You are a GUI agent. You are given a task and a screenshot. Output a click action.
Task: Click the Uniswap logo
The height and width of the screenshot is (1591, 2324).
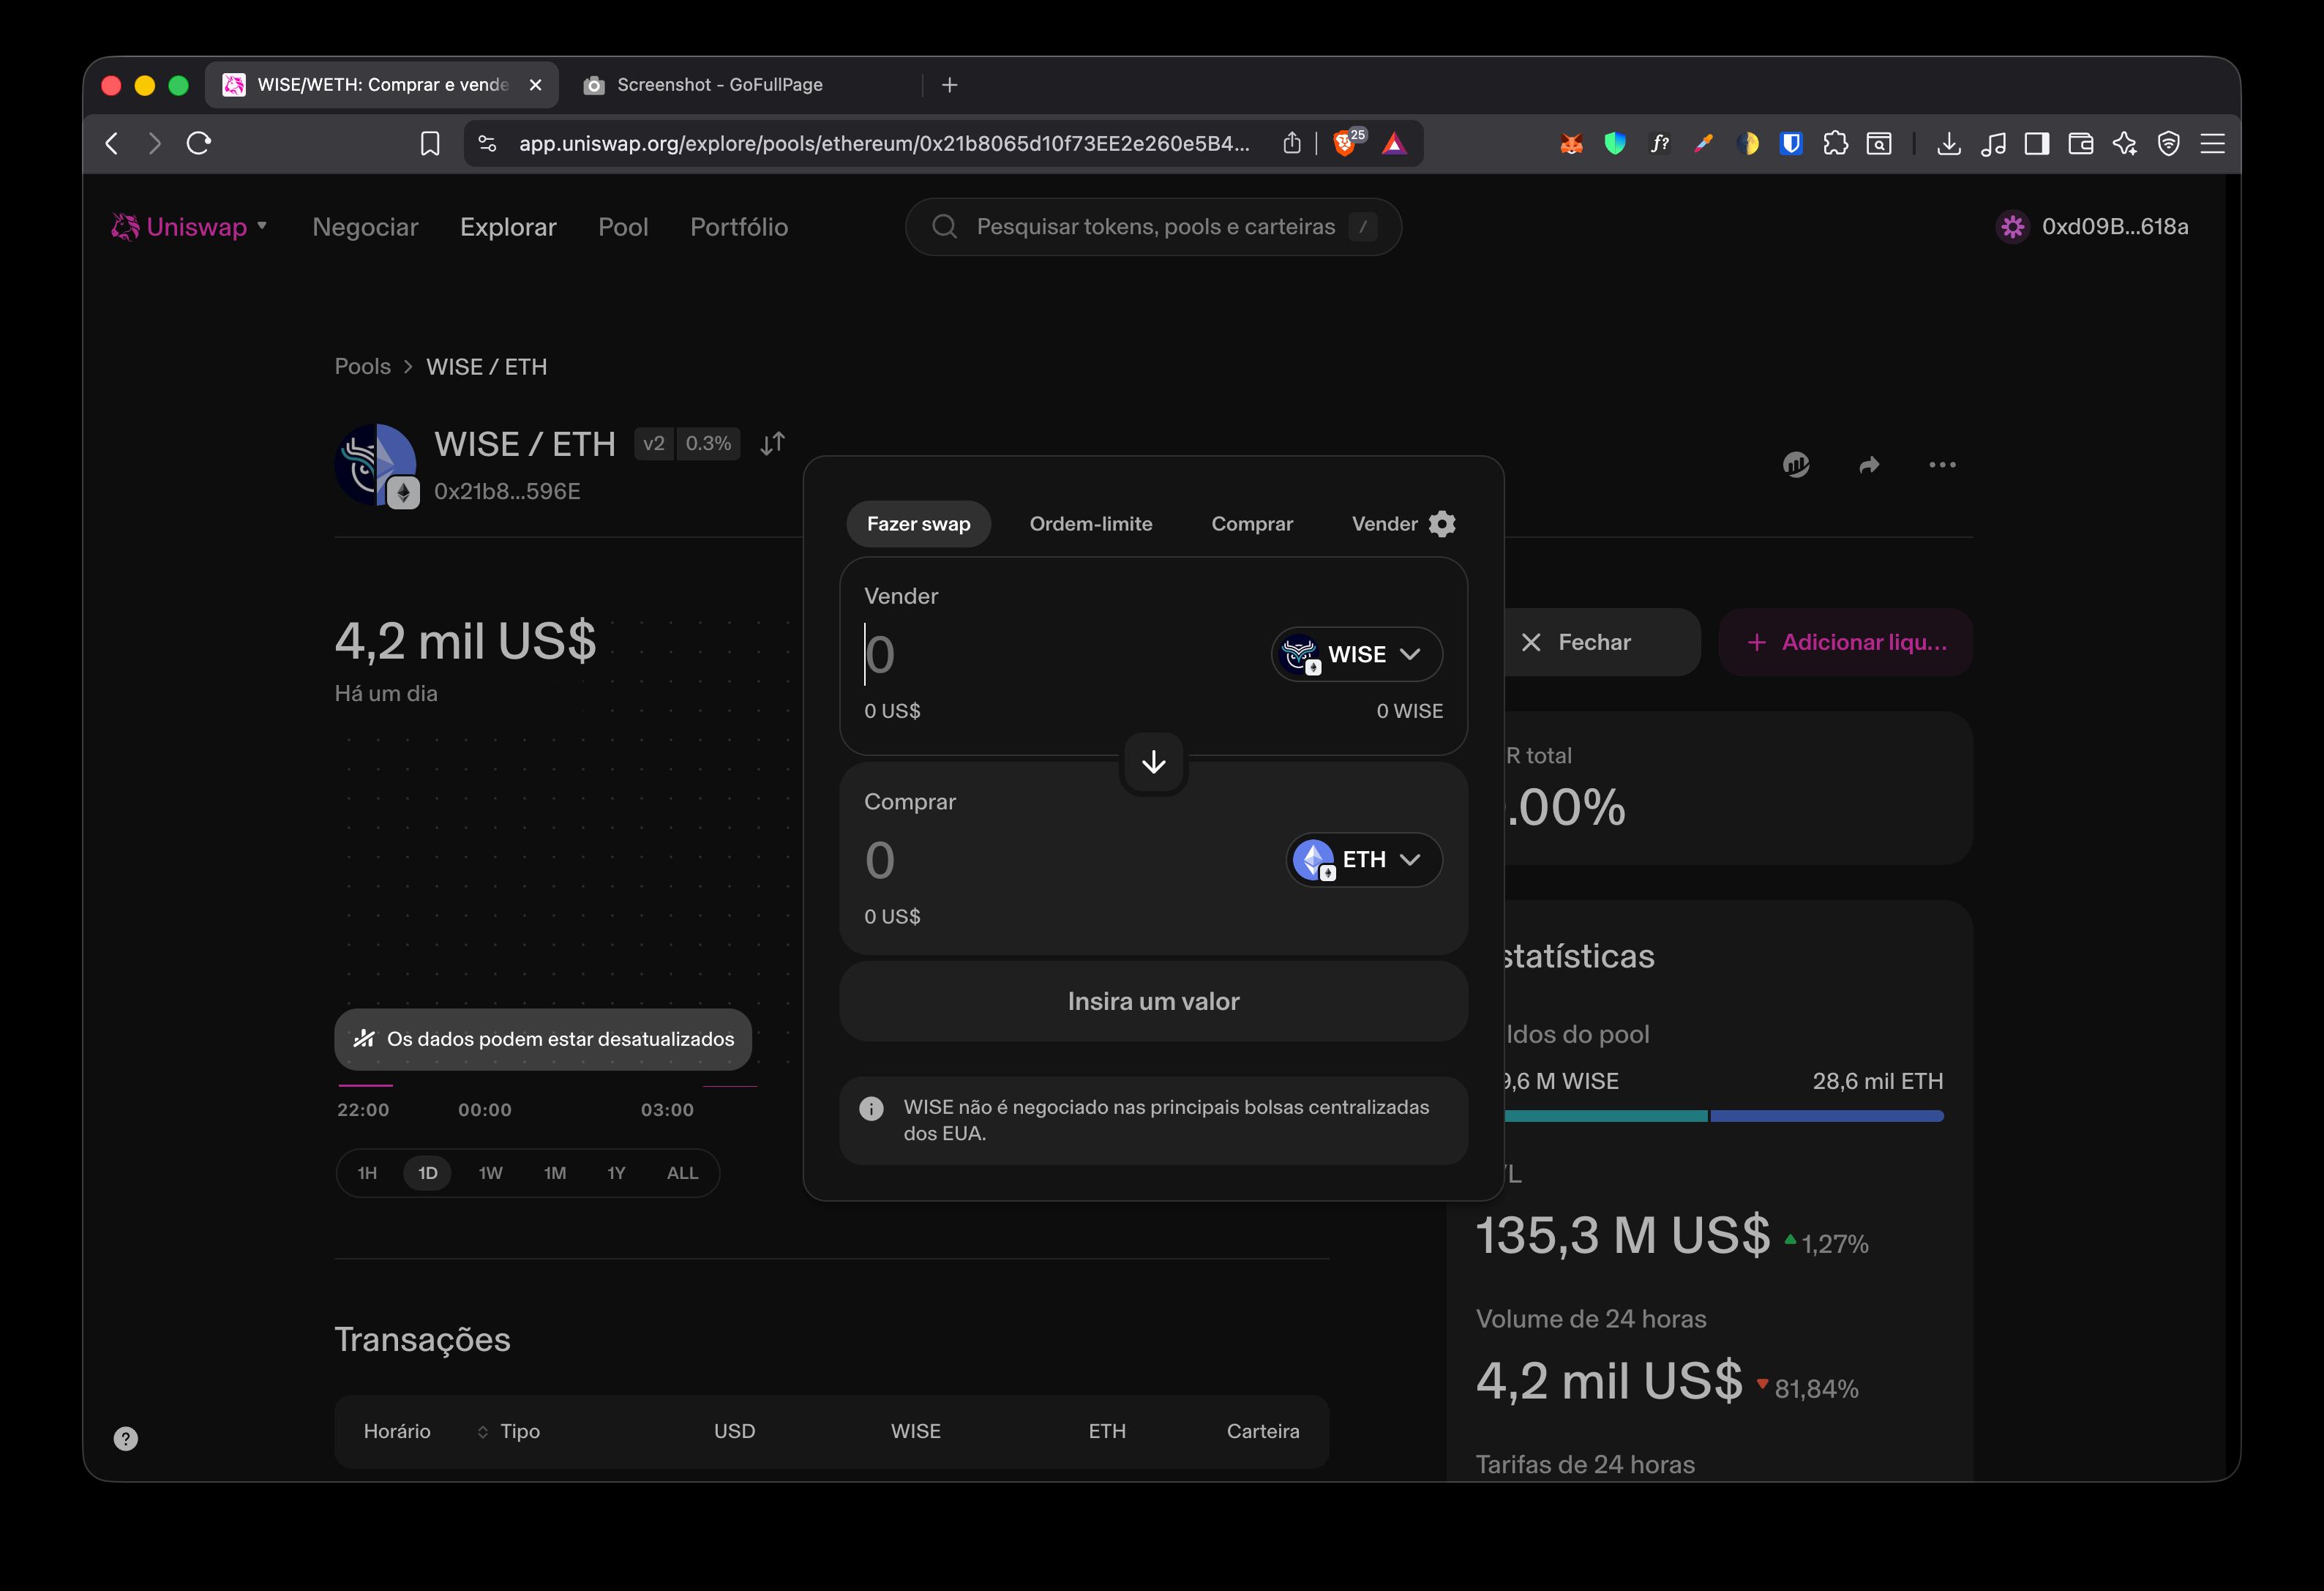(x=125, y=227)
